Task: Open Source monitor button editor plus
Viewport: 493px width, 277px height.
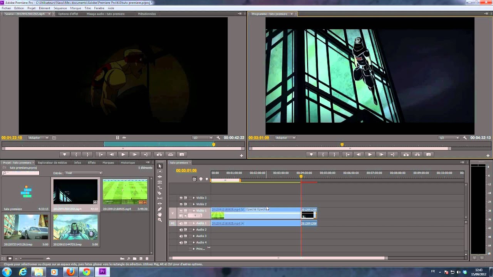Action: tap(241, 155)
